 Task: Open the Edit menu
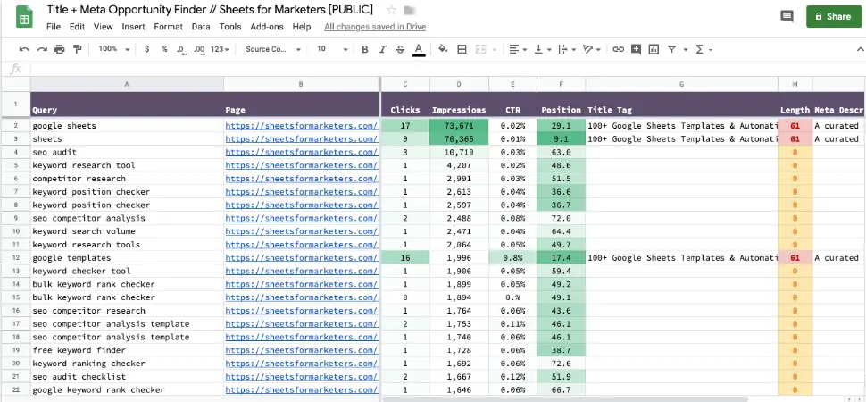(77, 27)
